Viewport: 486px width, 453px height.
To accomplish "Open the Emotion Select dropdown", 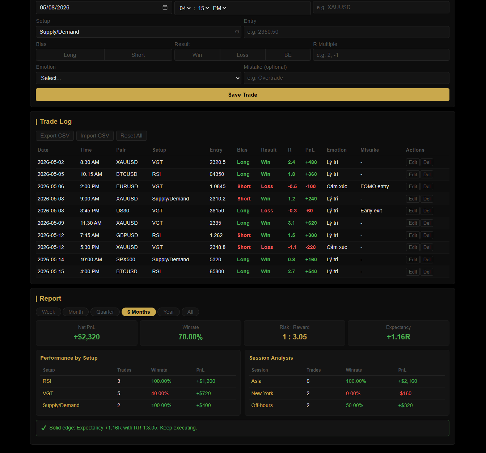I will point(139,78).
